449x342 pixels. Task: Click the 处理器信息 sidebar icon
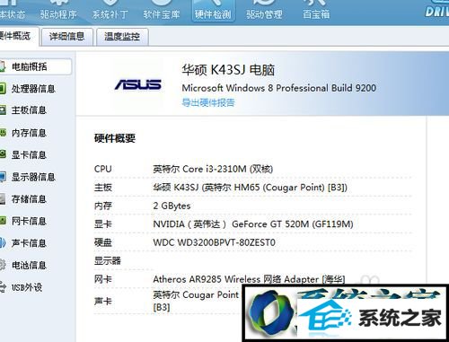3,89
